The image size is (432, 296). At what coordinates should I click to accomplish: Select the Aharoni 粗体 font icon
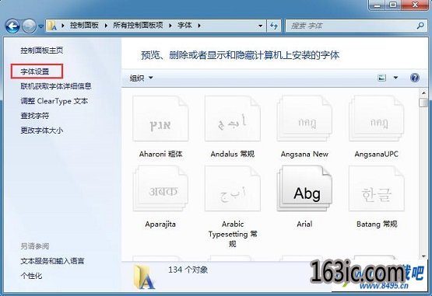tap(160, 119)
